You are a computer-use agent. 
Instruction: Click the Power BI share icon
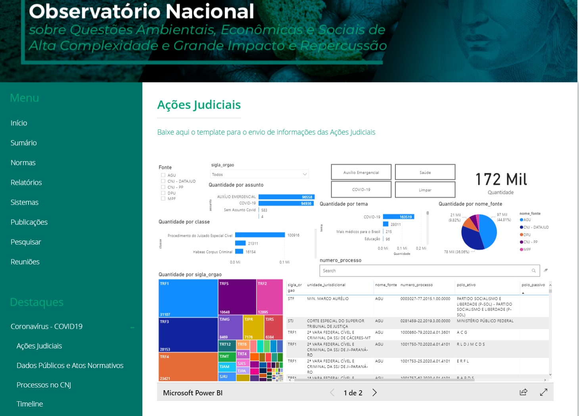[523, 392]
